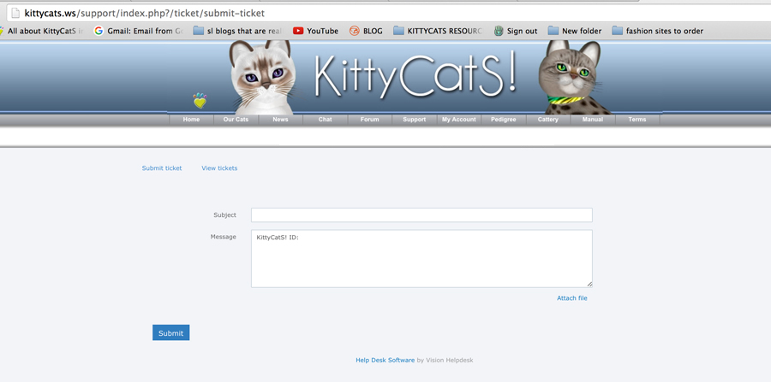
Task: Open Manual navigation item
Action: pos(593,120)
